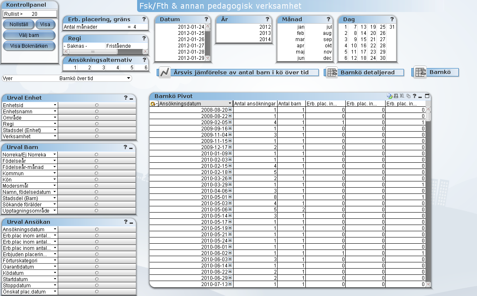477x296 pixels.
Task: Select day 31 in Dag list
Action: click(x=392, y=27)
